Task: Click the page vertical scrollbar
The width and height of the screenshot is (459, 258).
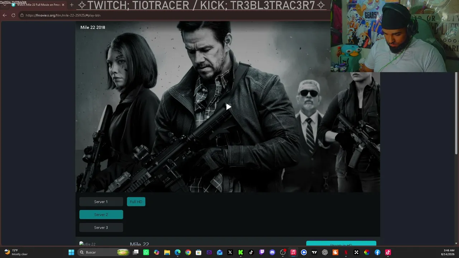Action: [456, 113]
